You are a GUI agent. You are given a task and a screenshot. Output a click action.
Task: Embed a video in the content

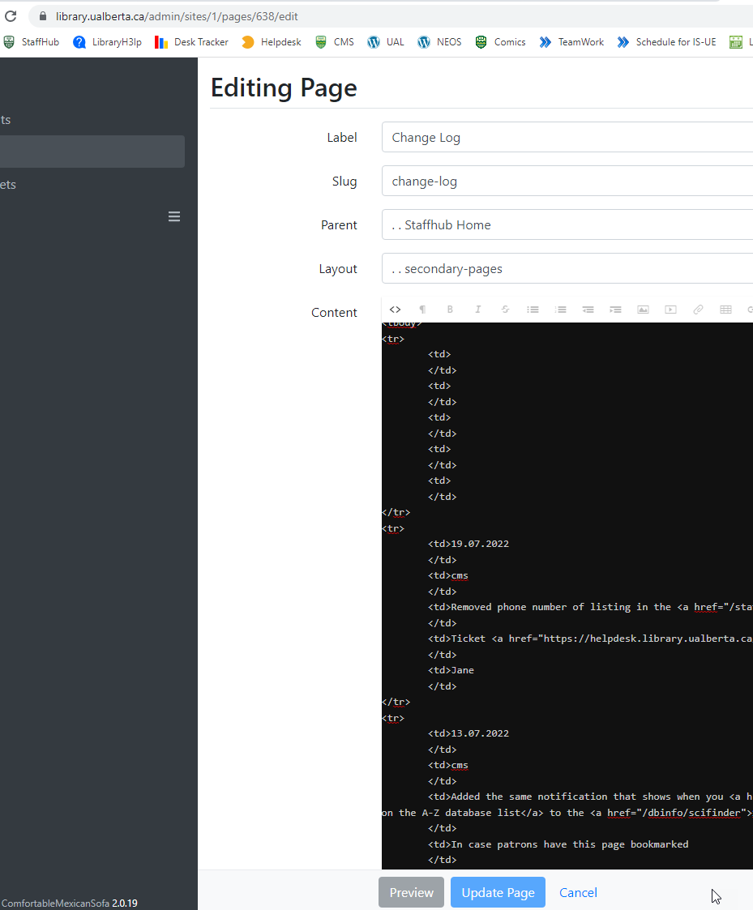tap(670, 310)
